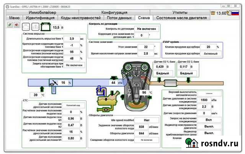Click the throttle valve icon on intake pipe
The height and width of the screenshot is (154, 245).
53,82
